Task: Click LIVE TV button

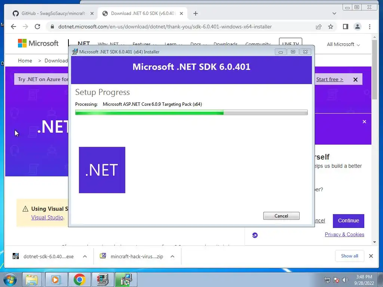Action: [x=290, y=42]
